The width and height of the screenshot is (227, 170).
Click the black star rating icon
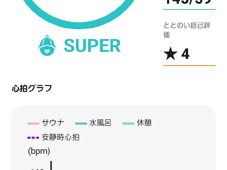pyautogui.click(x=171, y=54)
